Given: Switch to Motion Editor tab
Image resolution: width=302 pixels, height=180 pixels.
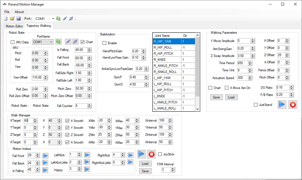Looking at the screenshot, I should pos(14,26).
